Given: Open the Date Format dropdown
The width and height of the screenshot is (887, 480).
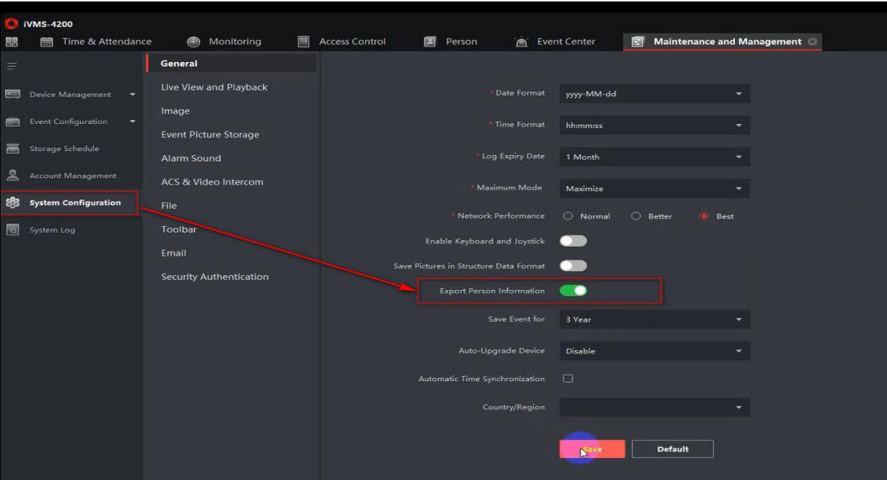Looking at the screenshot, I should [x=654, y=94].
